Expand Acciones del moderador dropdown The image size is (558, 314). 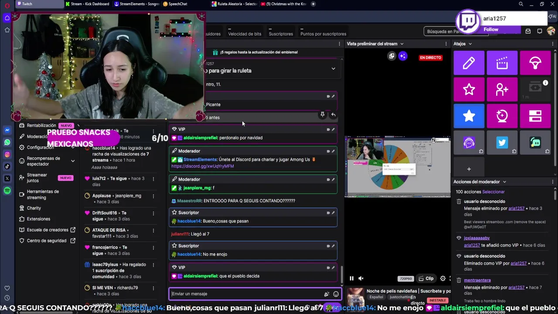point(504,182)
